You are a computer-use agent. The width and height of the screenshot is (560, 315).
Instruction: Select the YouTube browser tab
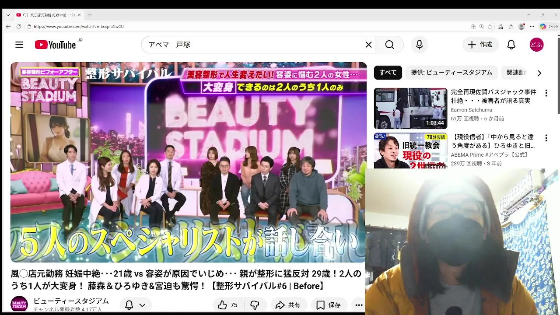point(49,15)
